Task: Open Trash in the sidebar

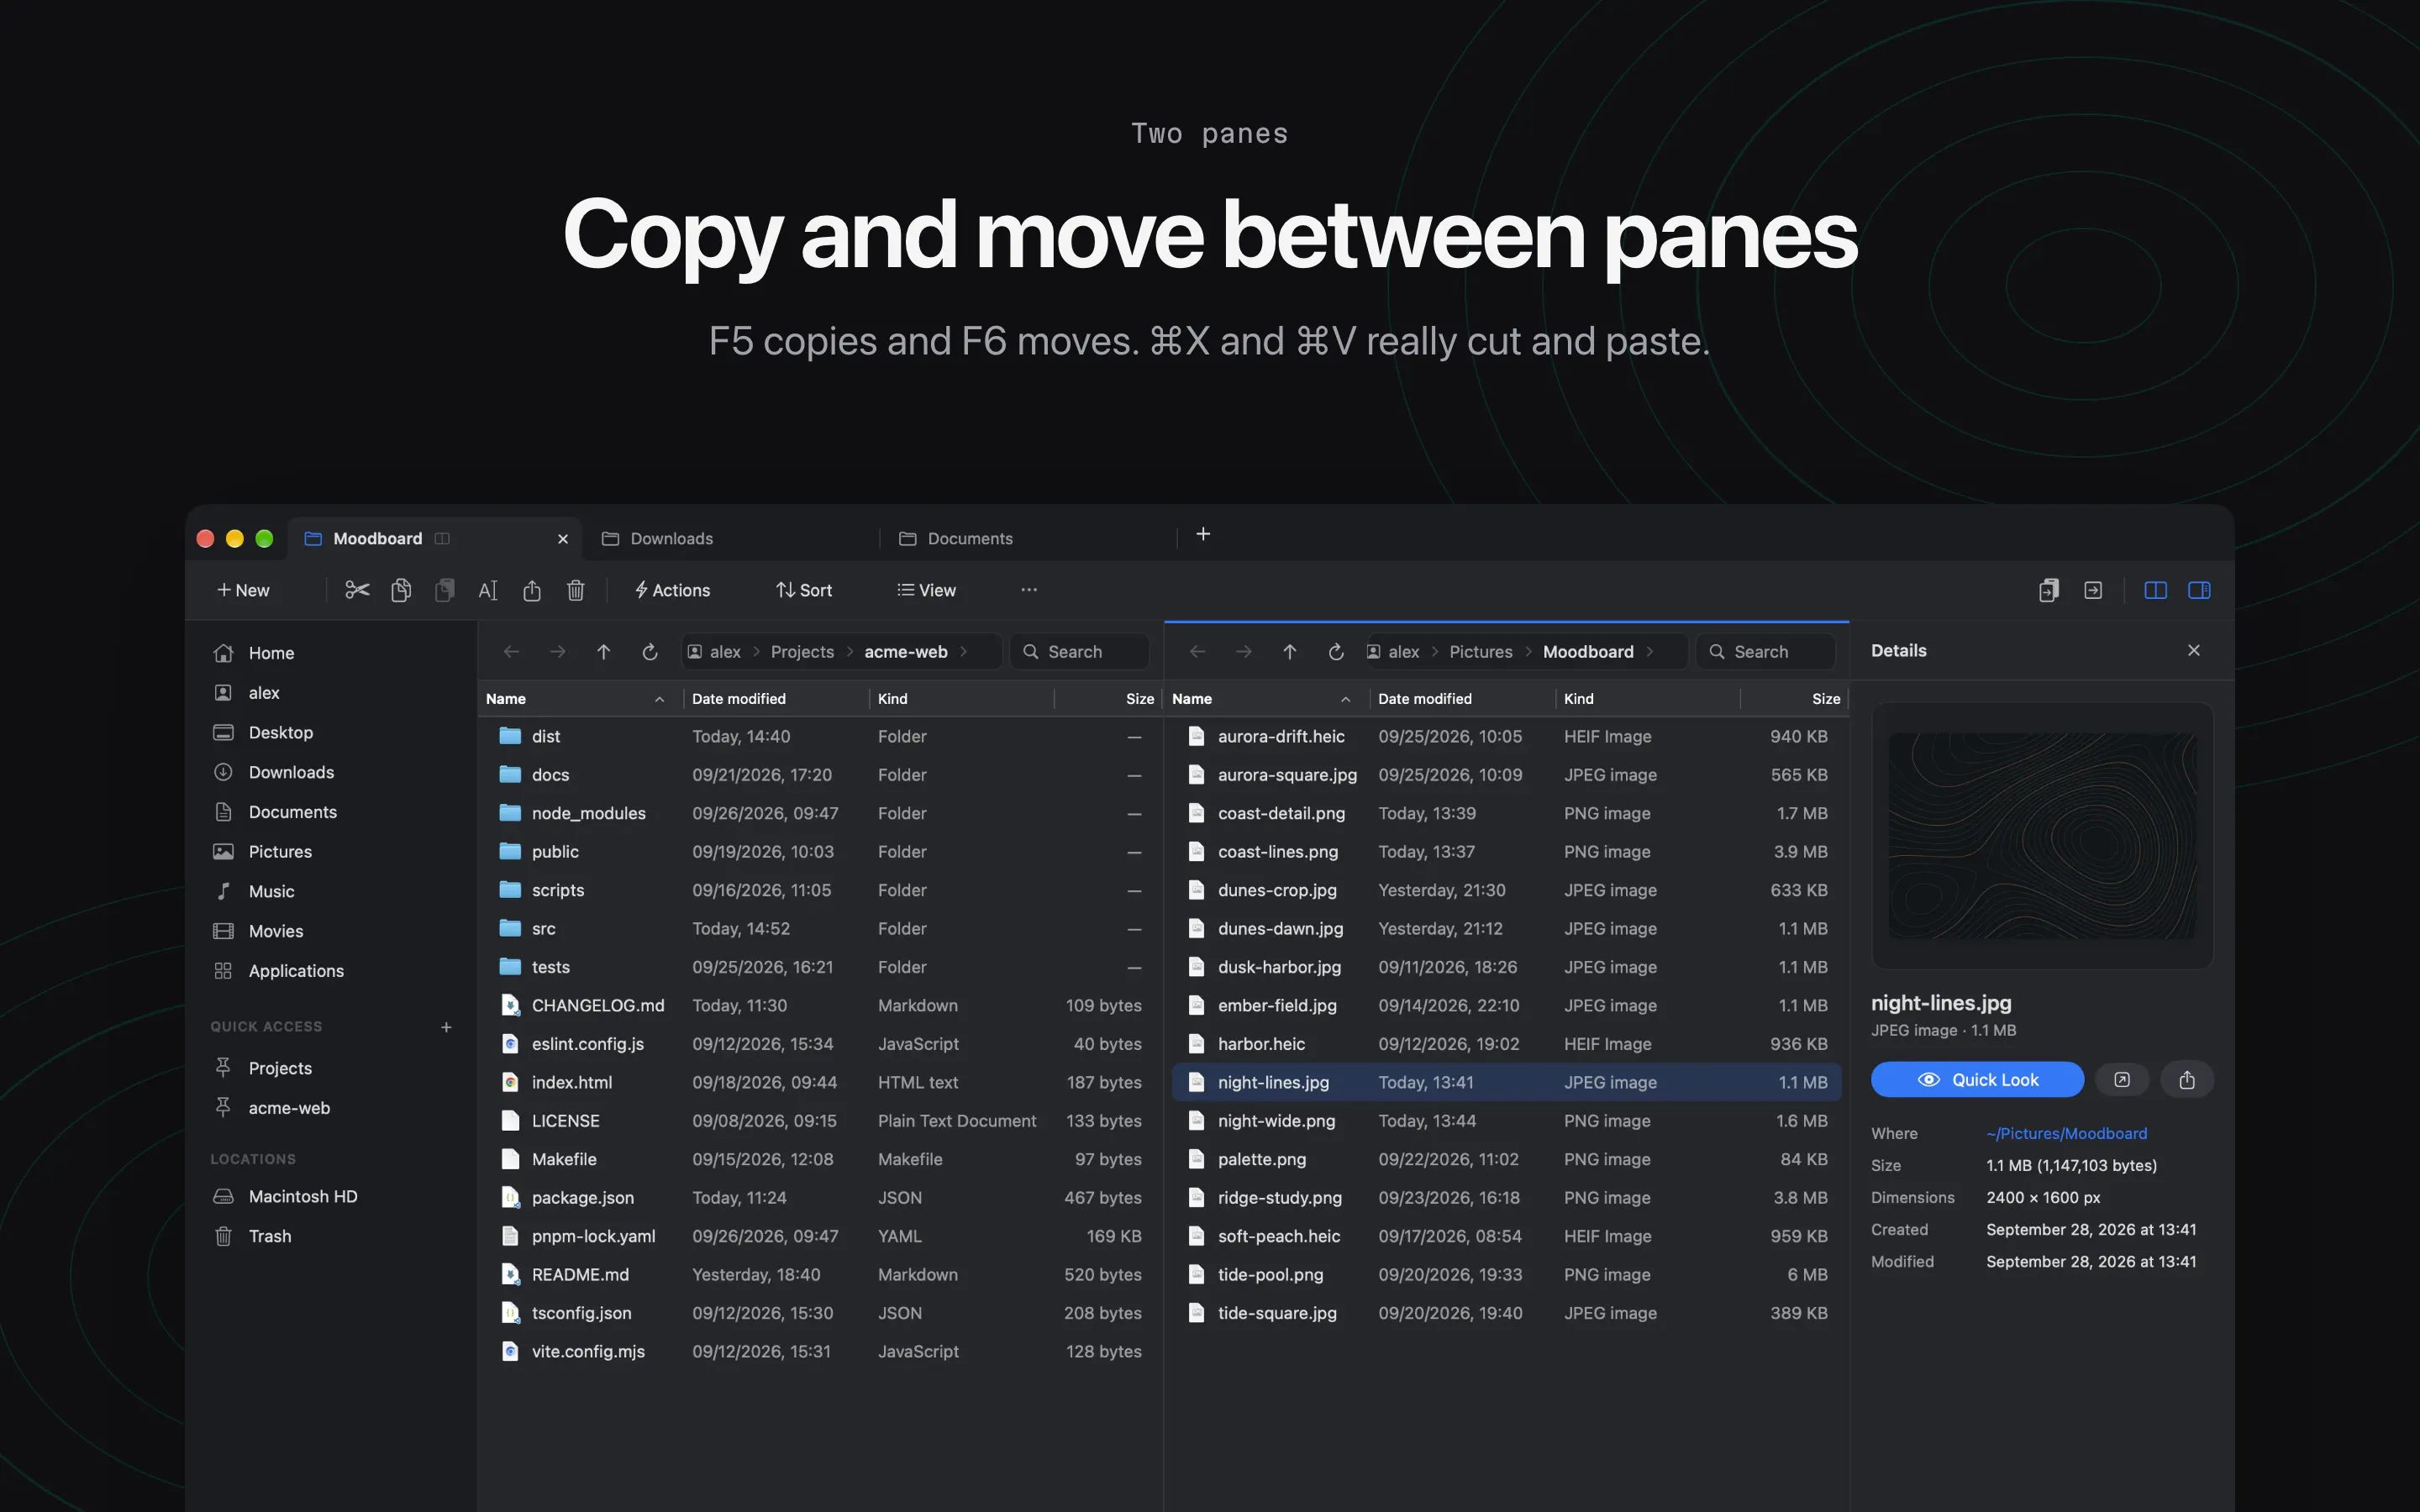Action: pyautogui.click(x=331, y=1236)
